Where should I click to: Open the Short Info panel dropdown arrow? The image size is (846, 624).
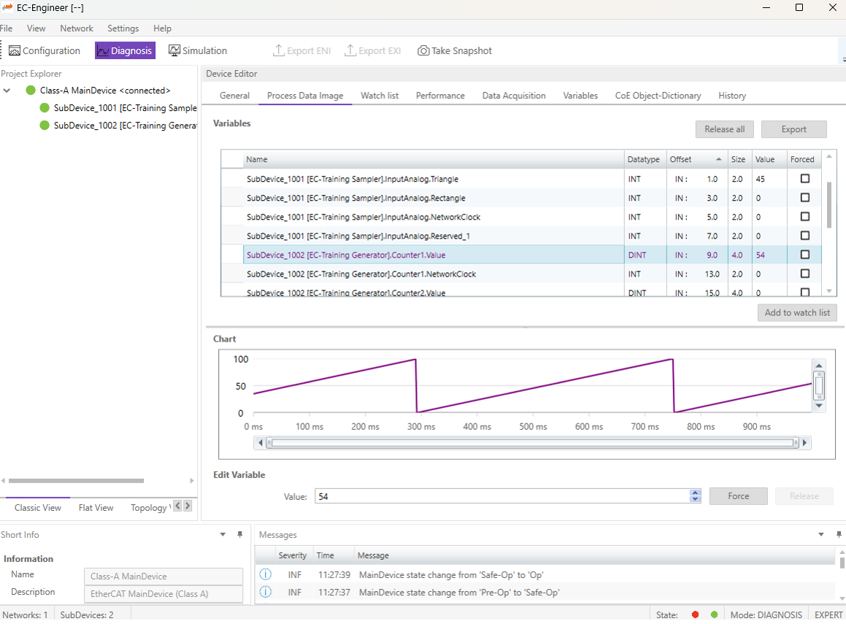(x=223, y=535)
